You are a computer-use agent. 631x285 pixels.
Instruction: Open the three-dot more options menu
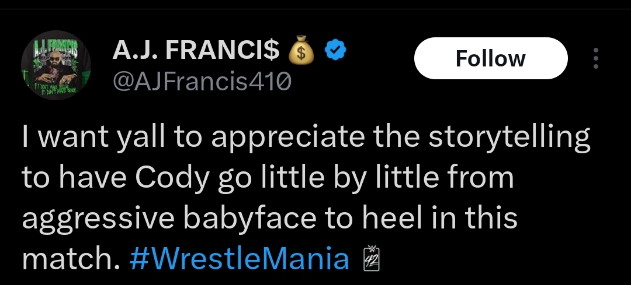(x=596, y=58)
